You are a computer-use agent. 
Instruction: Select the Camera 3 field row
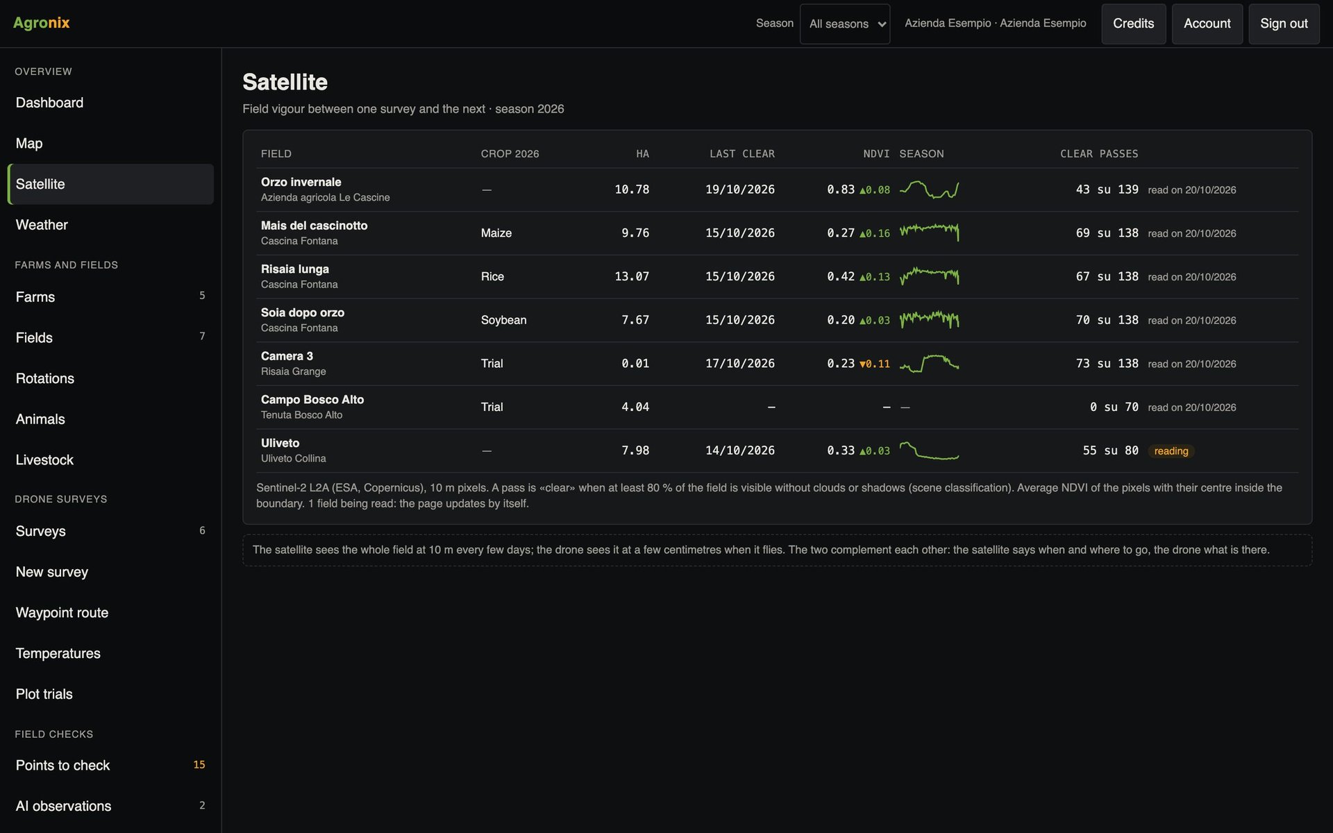click(x=777, y=364)
